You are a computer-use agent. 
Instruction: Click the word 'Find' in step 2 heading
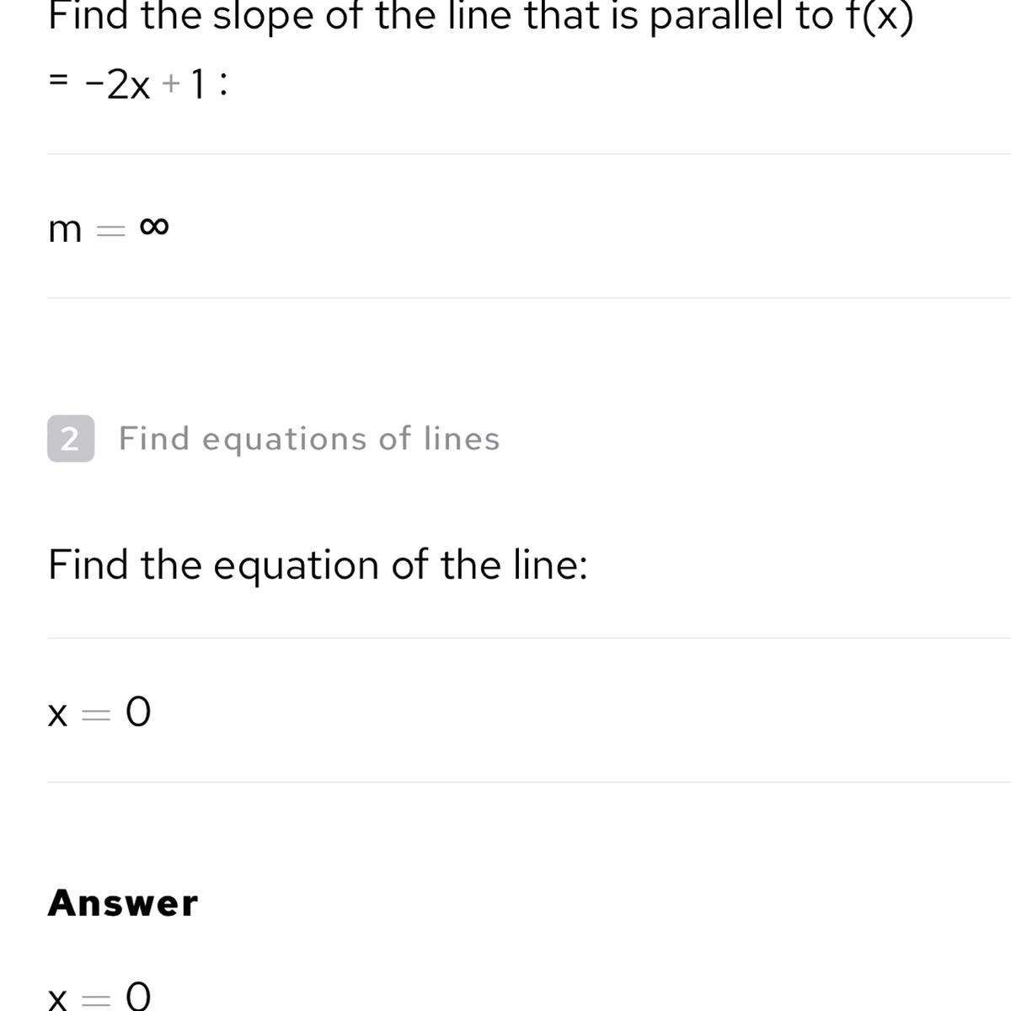[154, 439]
